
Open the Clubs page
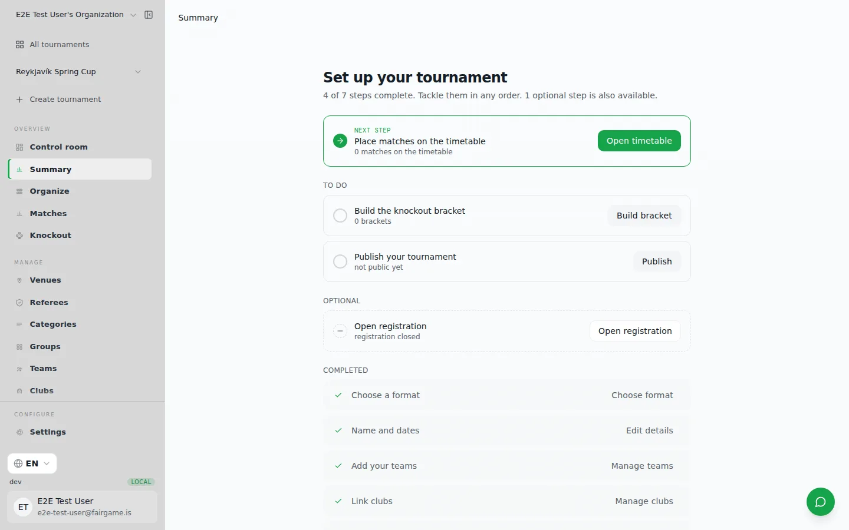(x=80, y=391)
